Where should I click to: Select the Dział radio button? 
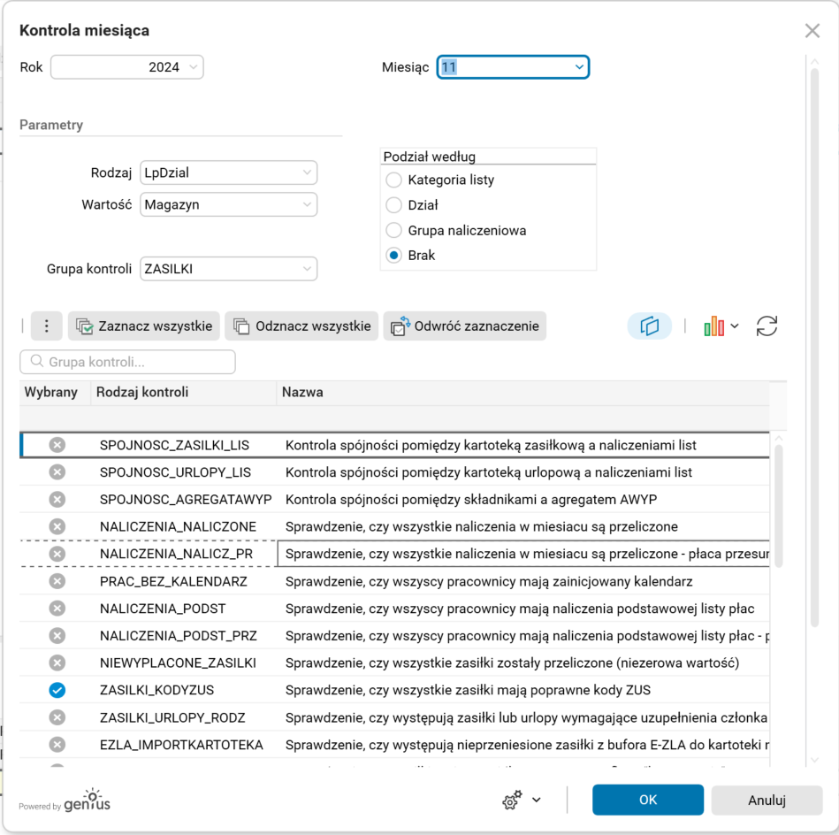coord(394,205)
